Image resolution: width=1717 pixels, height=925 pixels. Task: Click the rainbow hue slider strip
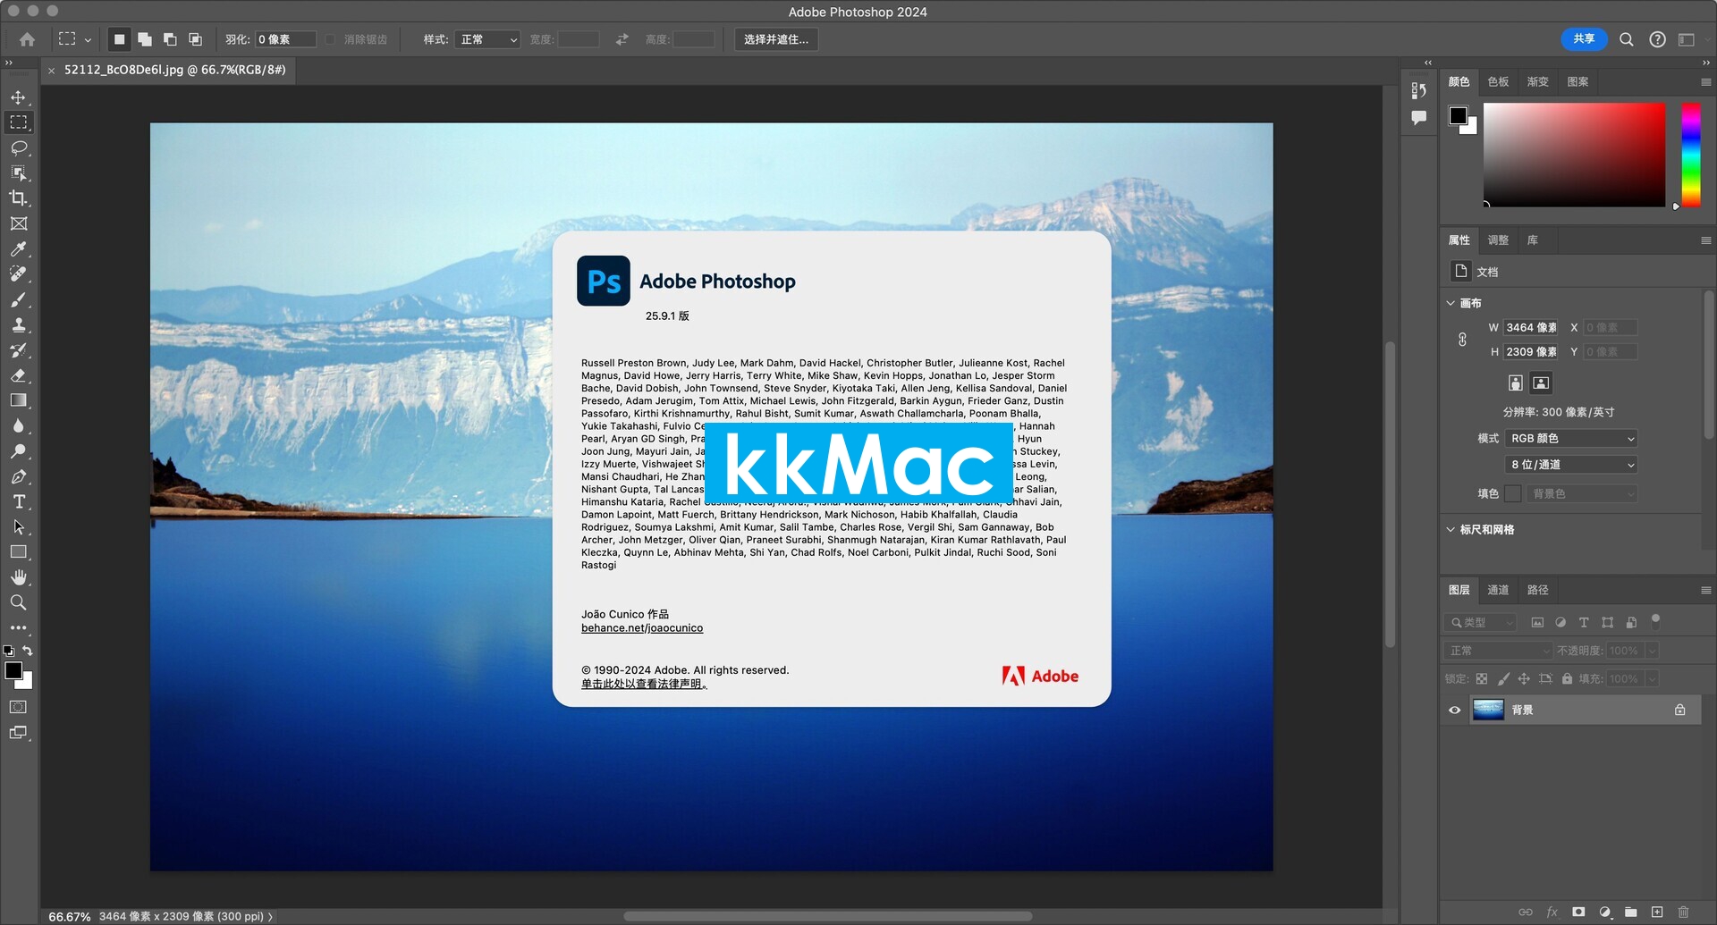[1690, 155]
